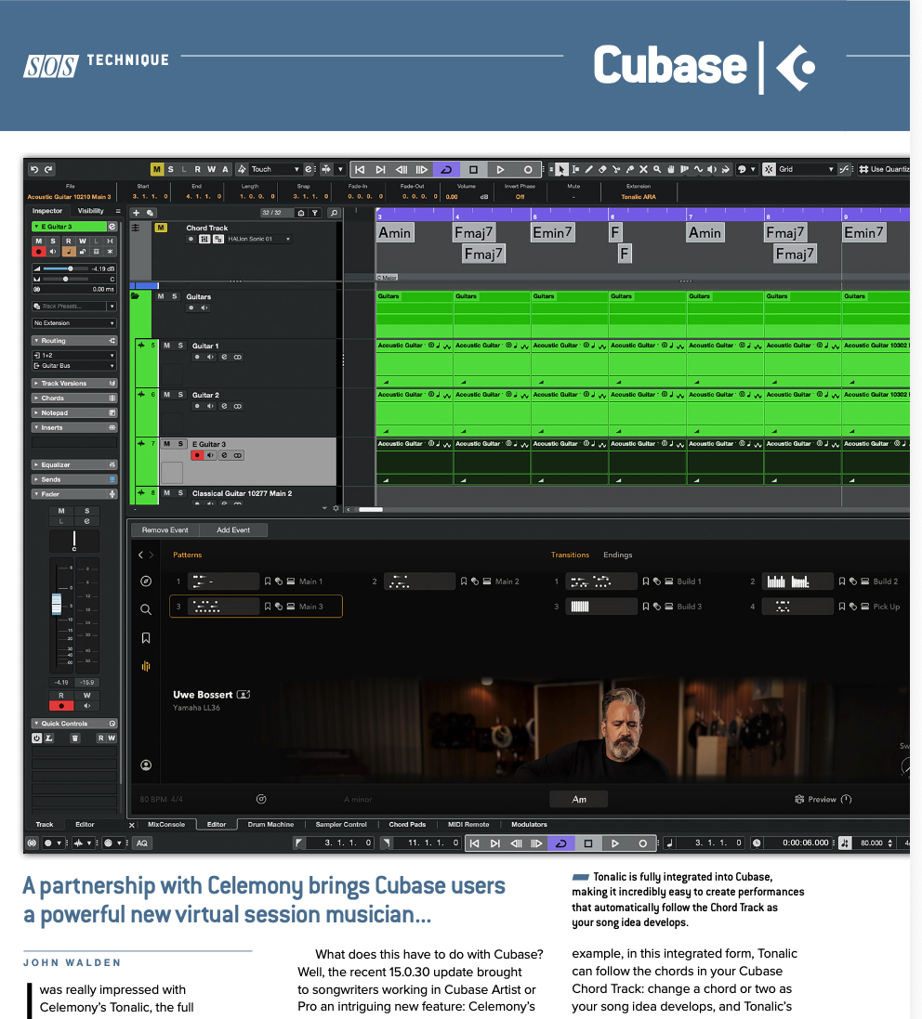
Task: Open the Sampler Control tab
Action: 341,825
